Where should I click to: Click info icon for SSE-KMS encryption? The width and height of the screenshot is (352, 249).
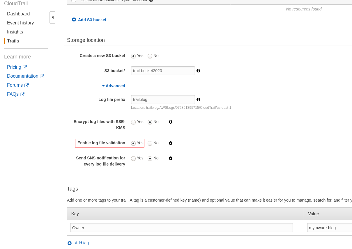click(171, 122)
